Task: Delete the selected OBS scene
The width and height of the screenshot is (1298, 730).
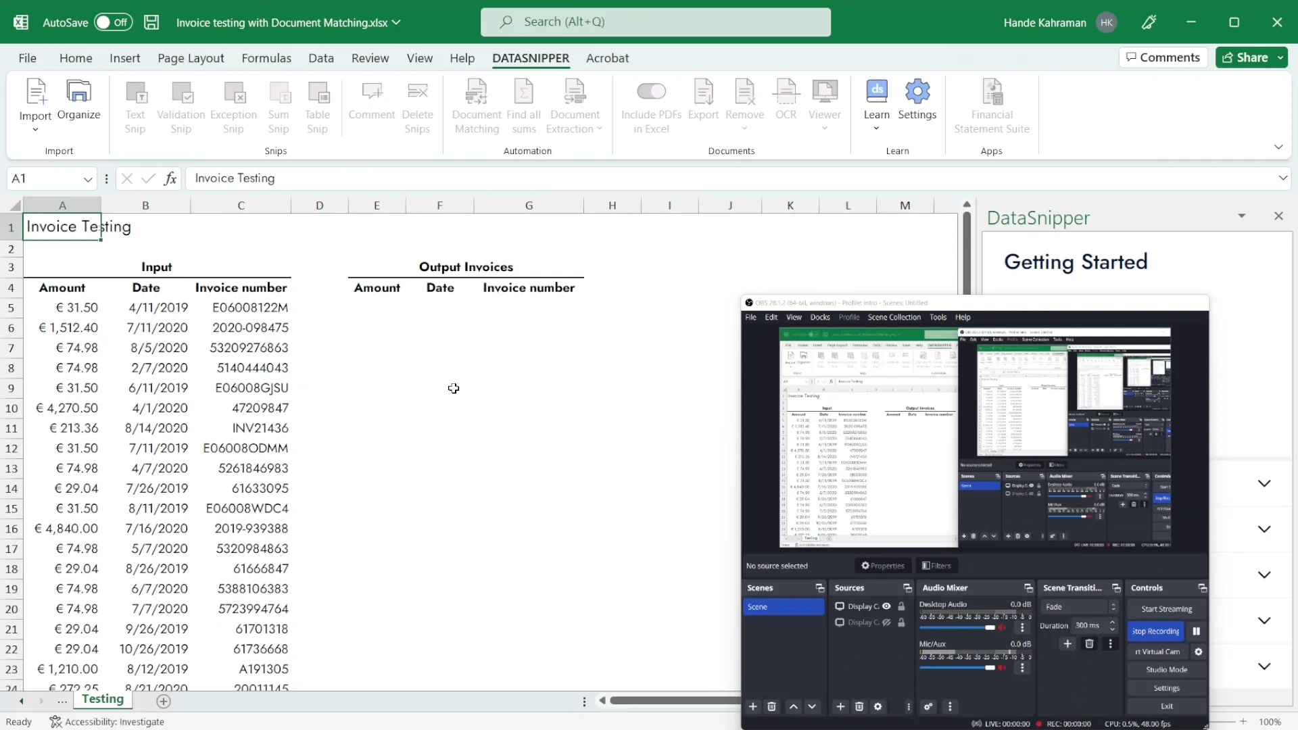Action: 771,706
